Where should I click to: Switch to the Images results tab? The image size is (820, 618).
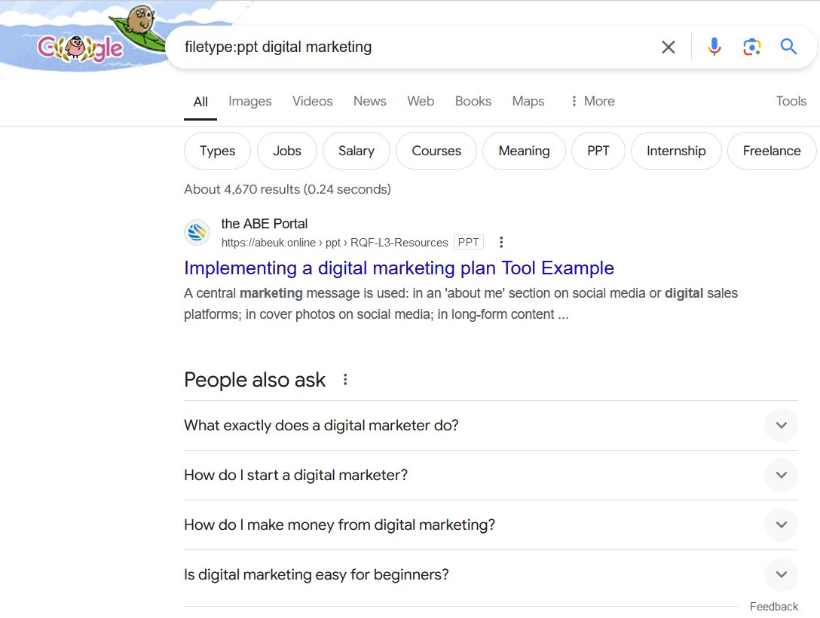coord(249,101)
